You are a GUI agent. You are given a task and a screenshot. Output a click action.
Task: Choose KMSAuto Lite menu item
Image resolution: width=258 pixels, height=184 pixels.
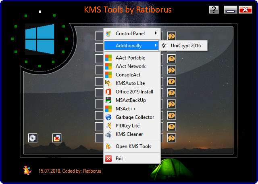click(130, 83)
